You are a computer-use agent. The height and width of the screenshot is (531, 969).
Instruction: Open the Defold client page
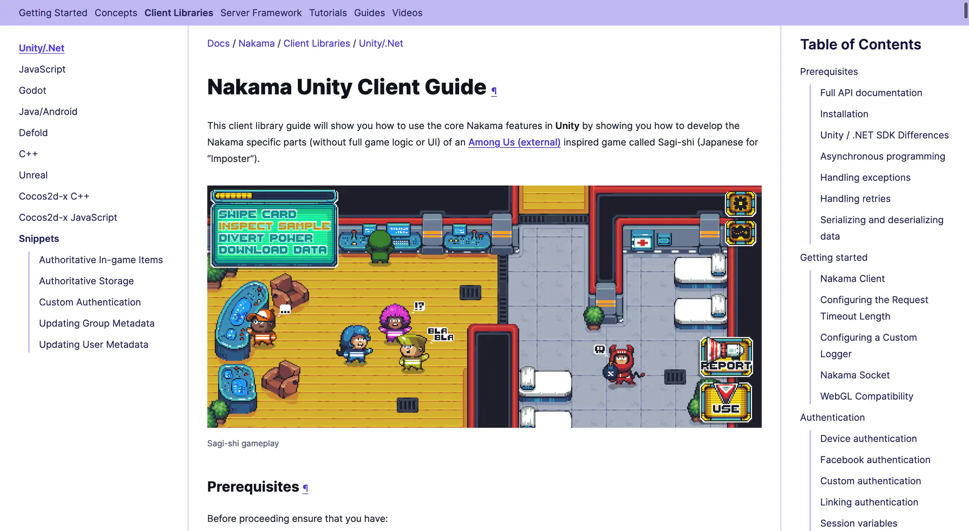[33, 133]
